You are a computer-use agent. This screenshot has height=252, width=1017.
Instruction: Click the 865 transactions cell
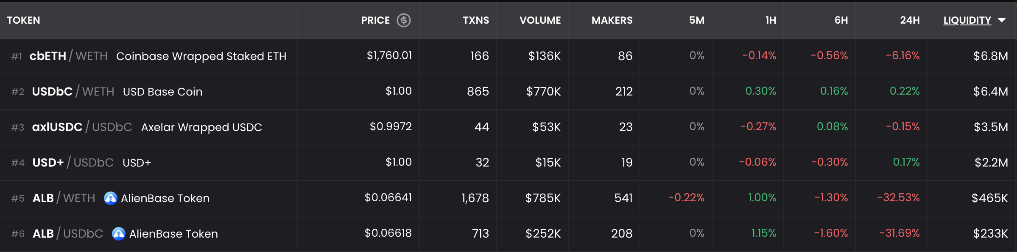tap(478, 91)
